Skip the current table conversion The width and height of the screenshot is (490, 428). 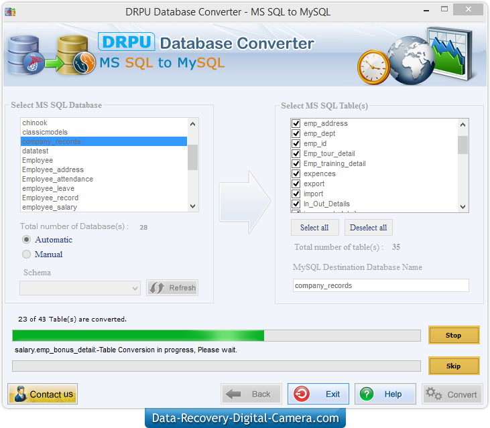[454, 366]
